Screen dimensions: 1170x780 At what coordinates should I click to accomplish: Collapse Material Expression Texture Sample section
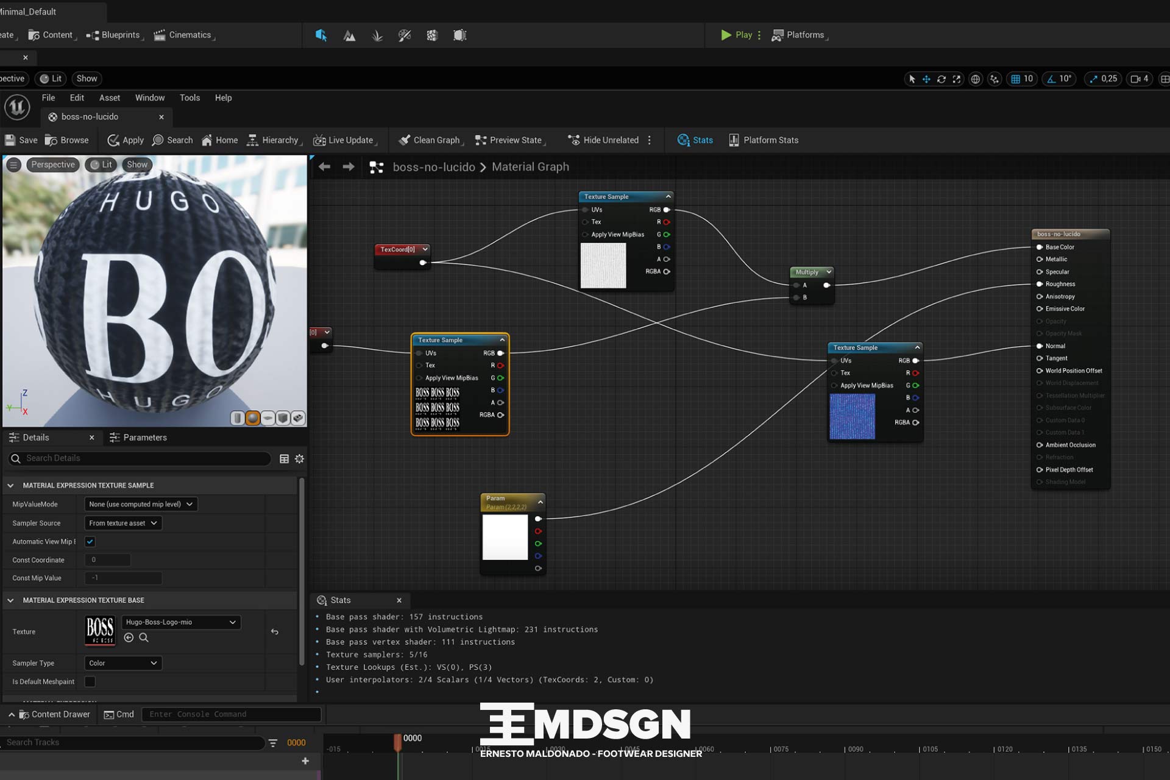(10, 486)
